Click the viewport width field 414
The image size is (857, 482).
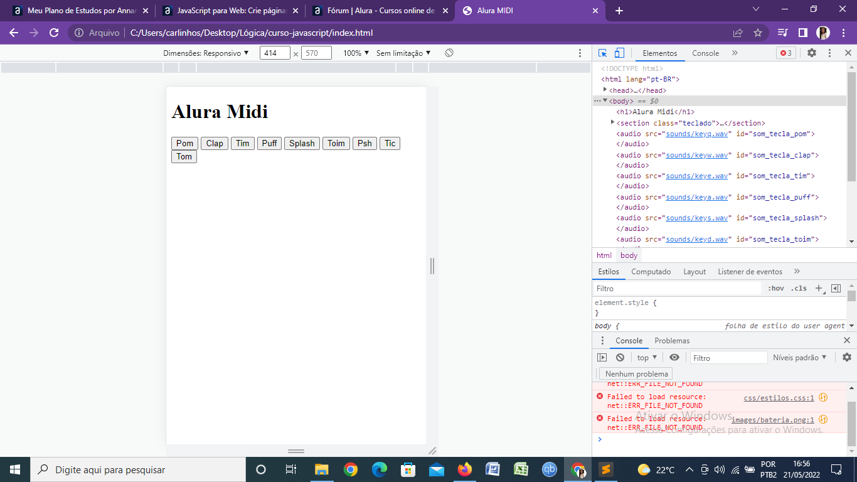(275, 53)
